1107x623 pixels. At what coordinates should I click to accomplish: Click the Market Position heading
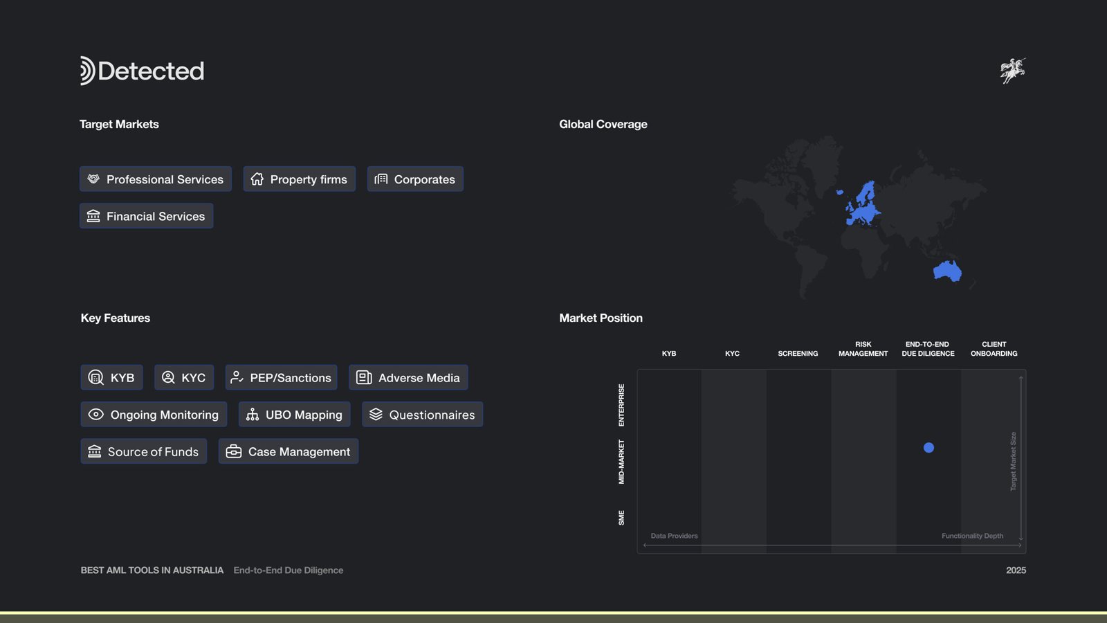pos(601,318)
